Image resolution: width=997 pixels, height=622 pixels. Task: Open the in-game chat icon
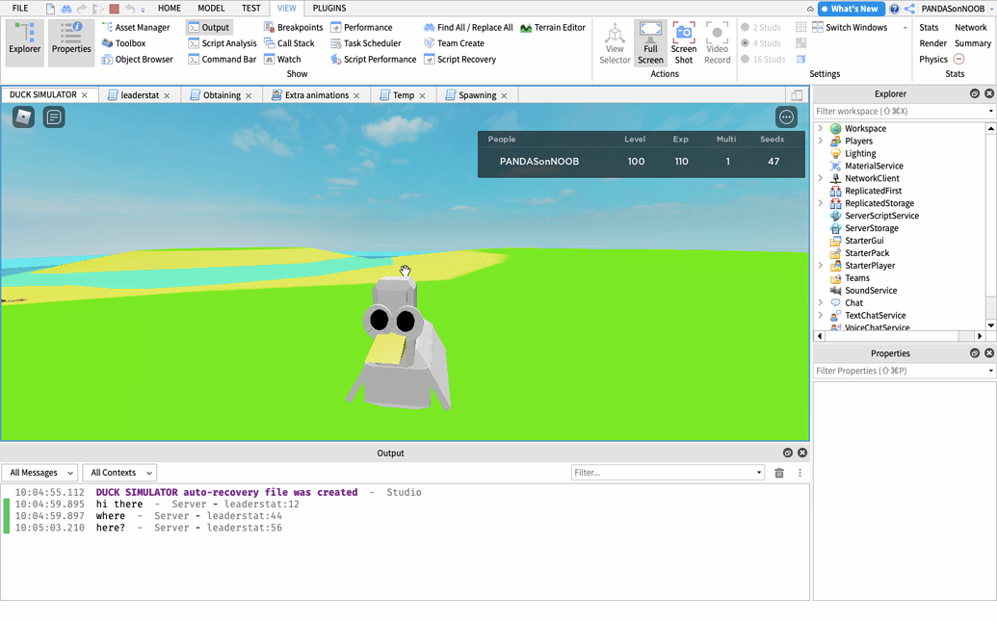[54, 117]
